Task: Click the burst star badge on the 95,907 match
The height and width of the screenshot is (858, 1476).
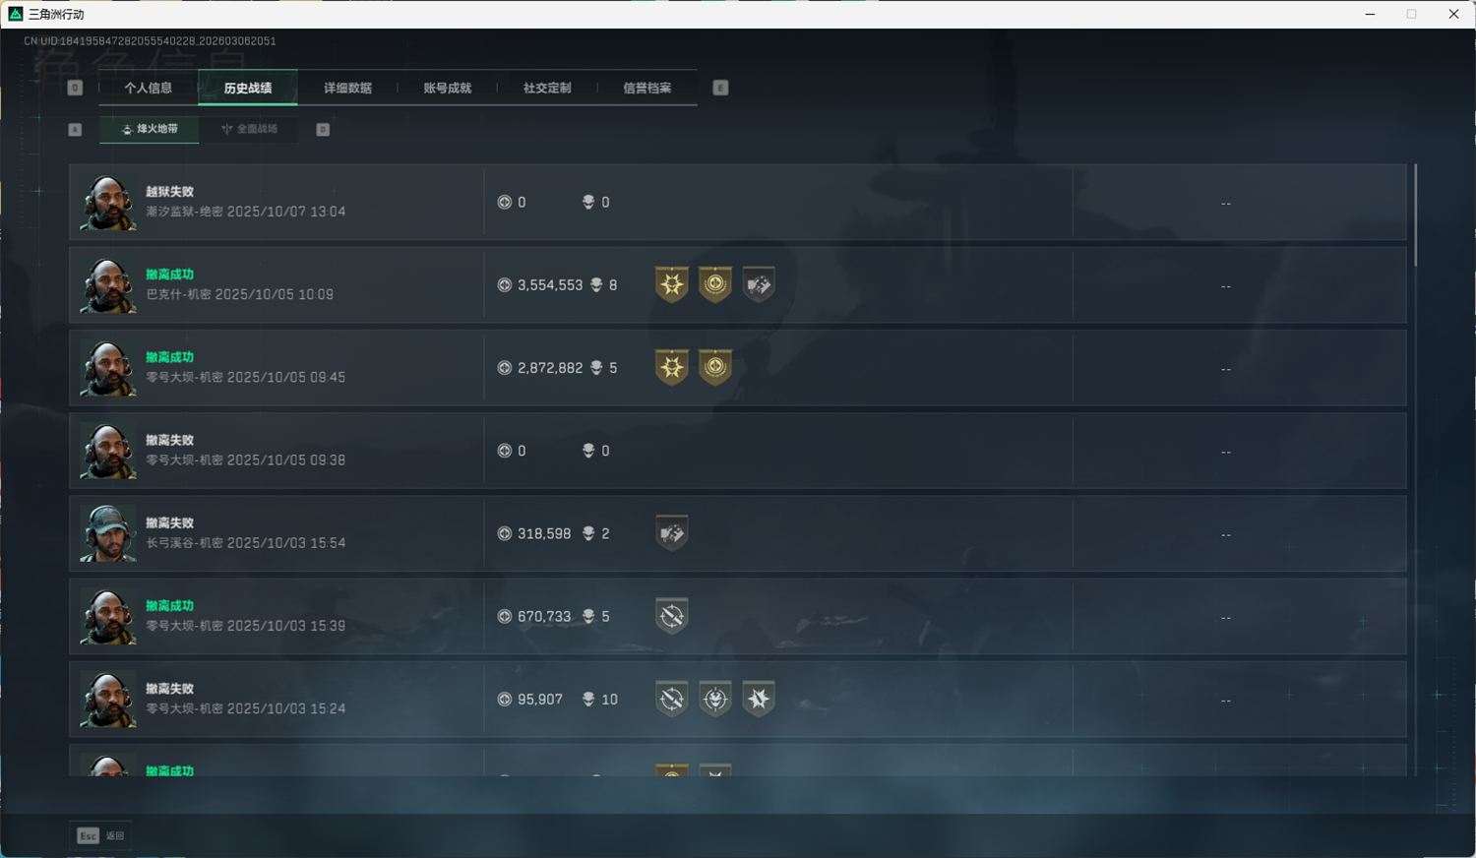Action: tap(759, 699)
